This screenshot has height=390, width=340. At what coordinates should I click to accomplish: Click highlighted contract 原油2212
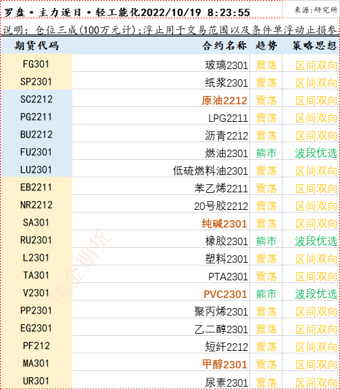click(x=224, y=100)
